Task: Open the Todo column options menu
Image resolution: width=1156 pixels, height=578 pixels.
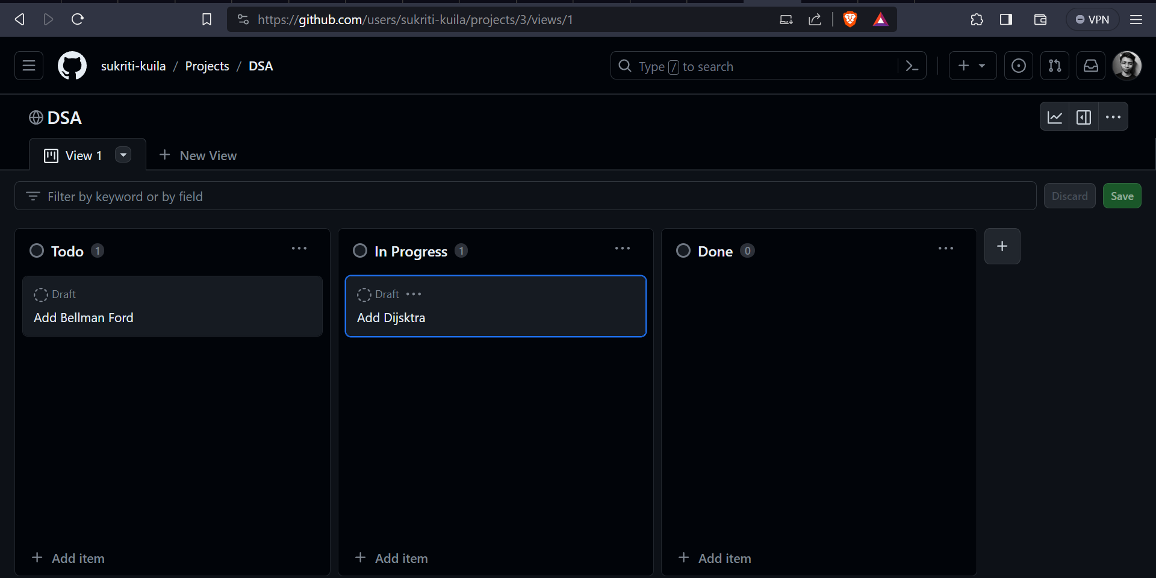Action: pos(299,248)
